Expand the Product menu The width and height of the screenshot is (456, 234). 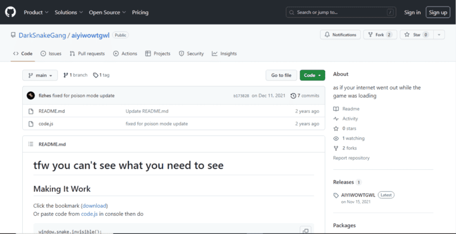pos(36,12)
